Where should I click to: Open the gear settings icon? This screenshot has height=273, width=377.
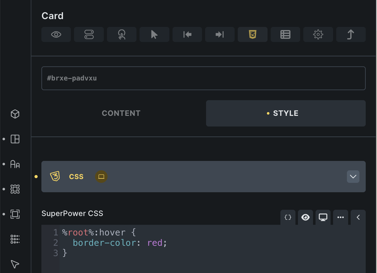pyautogui.click(x=318, y=34)
